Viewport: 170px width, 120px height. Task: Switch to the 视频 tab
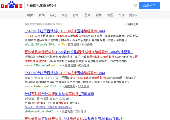coord(99,15)
